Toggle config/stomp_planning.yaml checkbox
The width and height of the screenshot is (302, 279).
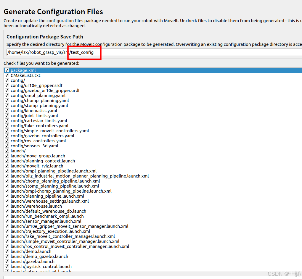(x=7, y=105)
